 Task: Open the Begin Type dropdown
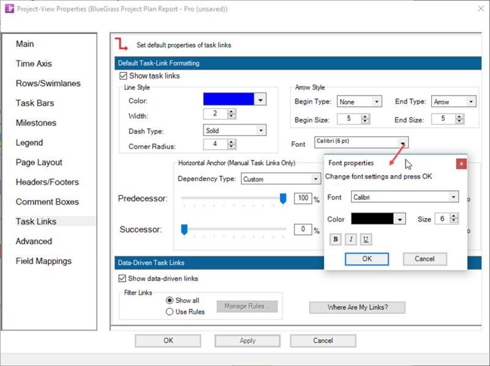(x=377, y=102)
